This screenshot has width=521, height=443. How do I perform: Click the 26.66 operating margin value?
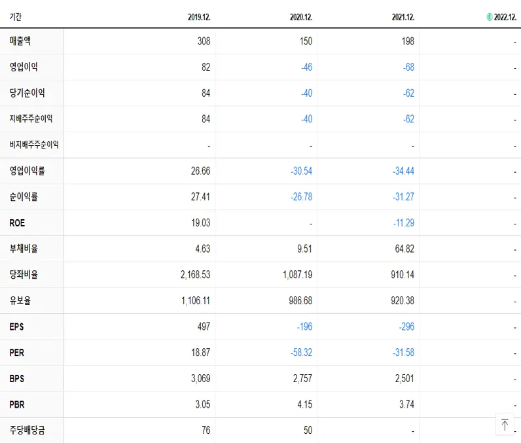point(201,171)
